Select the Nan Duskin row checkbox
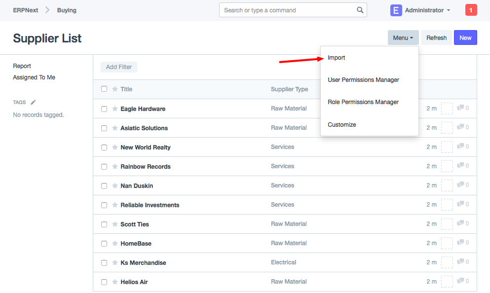Screen dimensions: 490x293 (x=104, y=186)
